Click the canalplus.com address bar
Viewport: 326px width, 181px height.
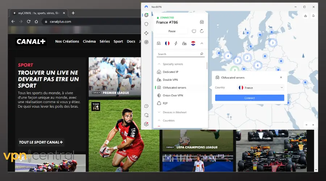coord(92,22)
